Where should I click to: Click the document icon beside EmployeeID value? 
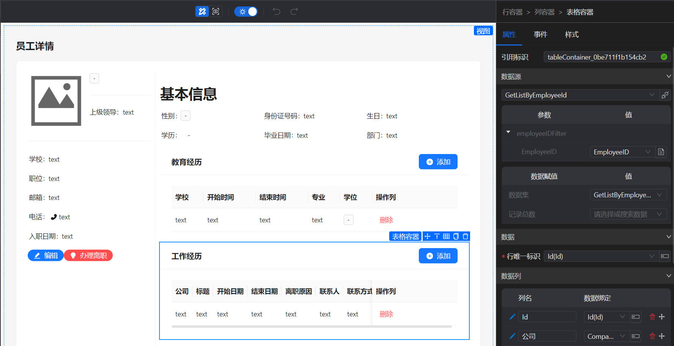661,152
